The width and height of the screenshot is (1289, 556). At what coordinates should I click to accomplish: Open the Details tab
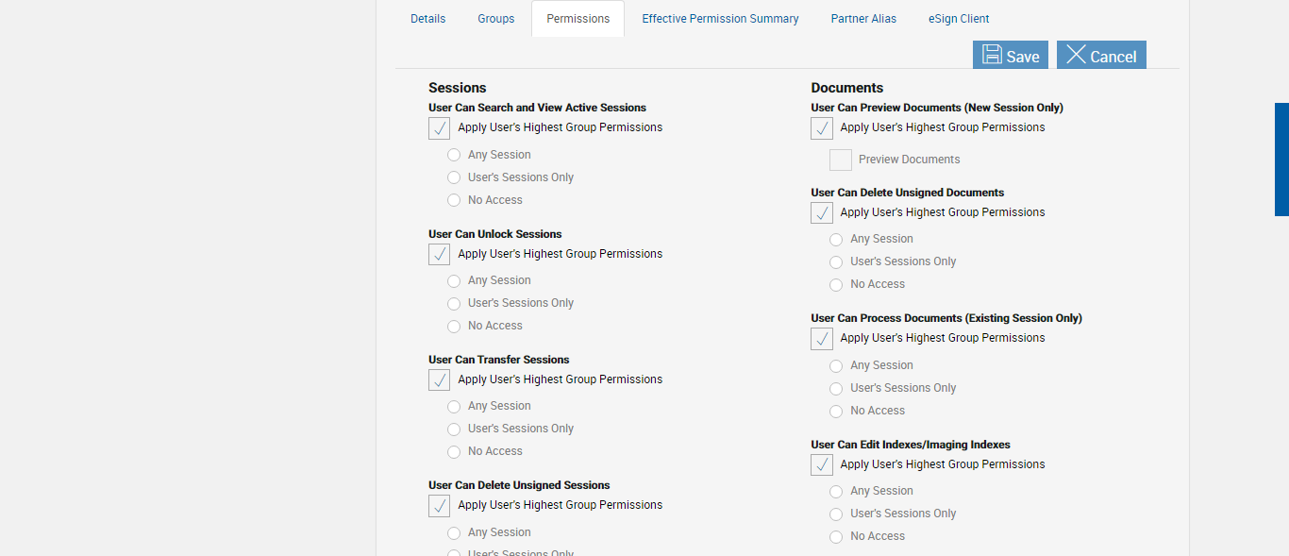tap(427, 19)
